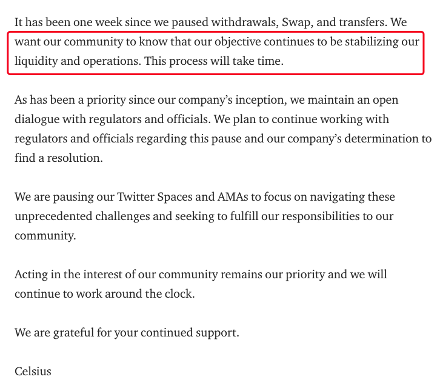Click the word 'objective' in the red box

238,42
